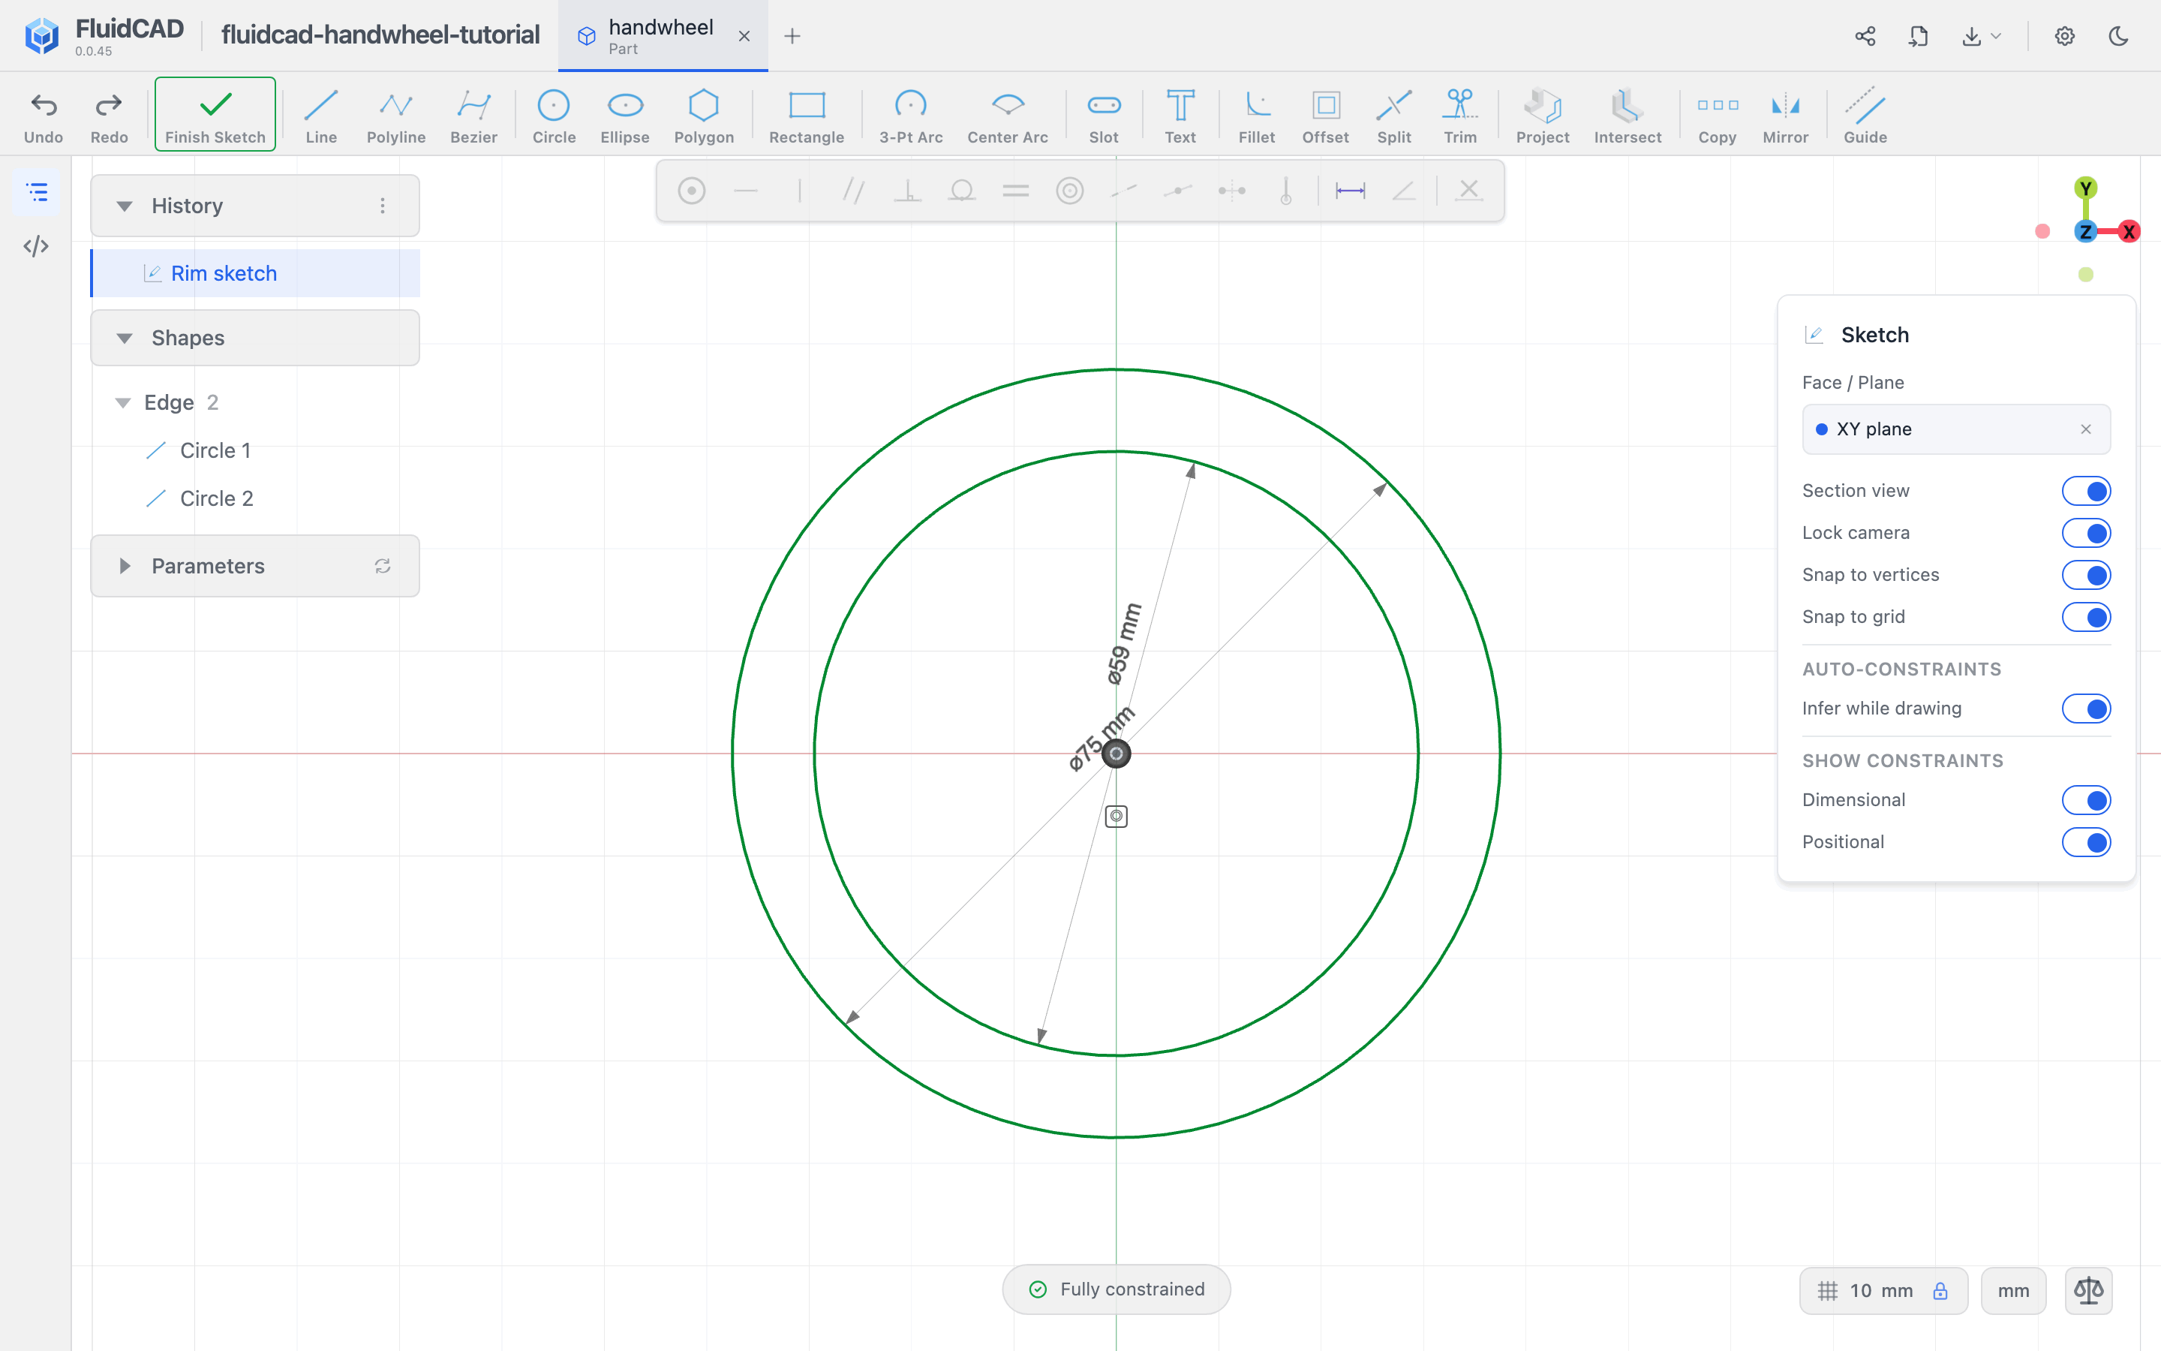Activate the Circle tool
The height and width of the screenshot is (1351, 2161).
554,116
